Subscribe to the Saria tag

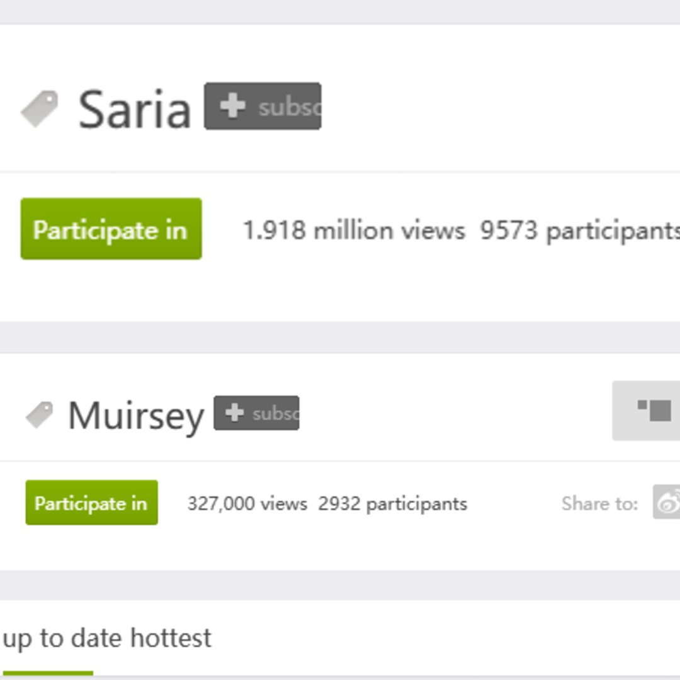coord(263,106)
